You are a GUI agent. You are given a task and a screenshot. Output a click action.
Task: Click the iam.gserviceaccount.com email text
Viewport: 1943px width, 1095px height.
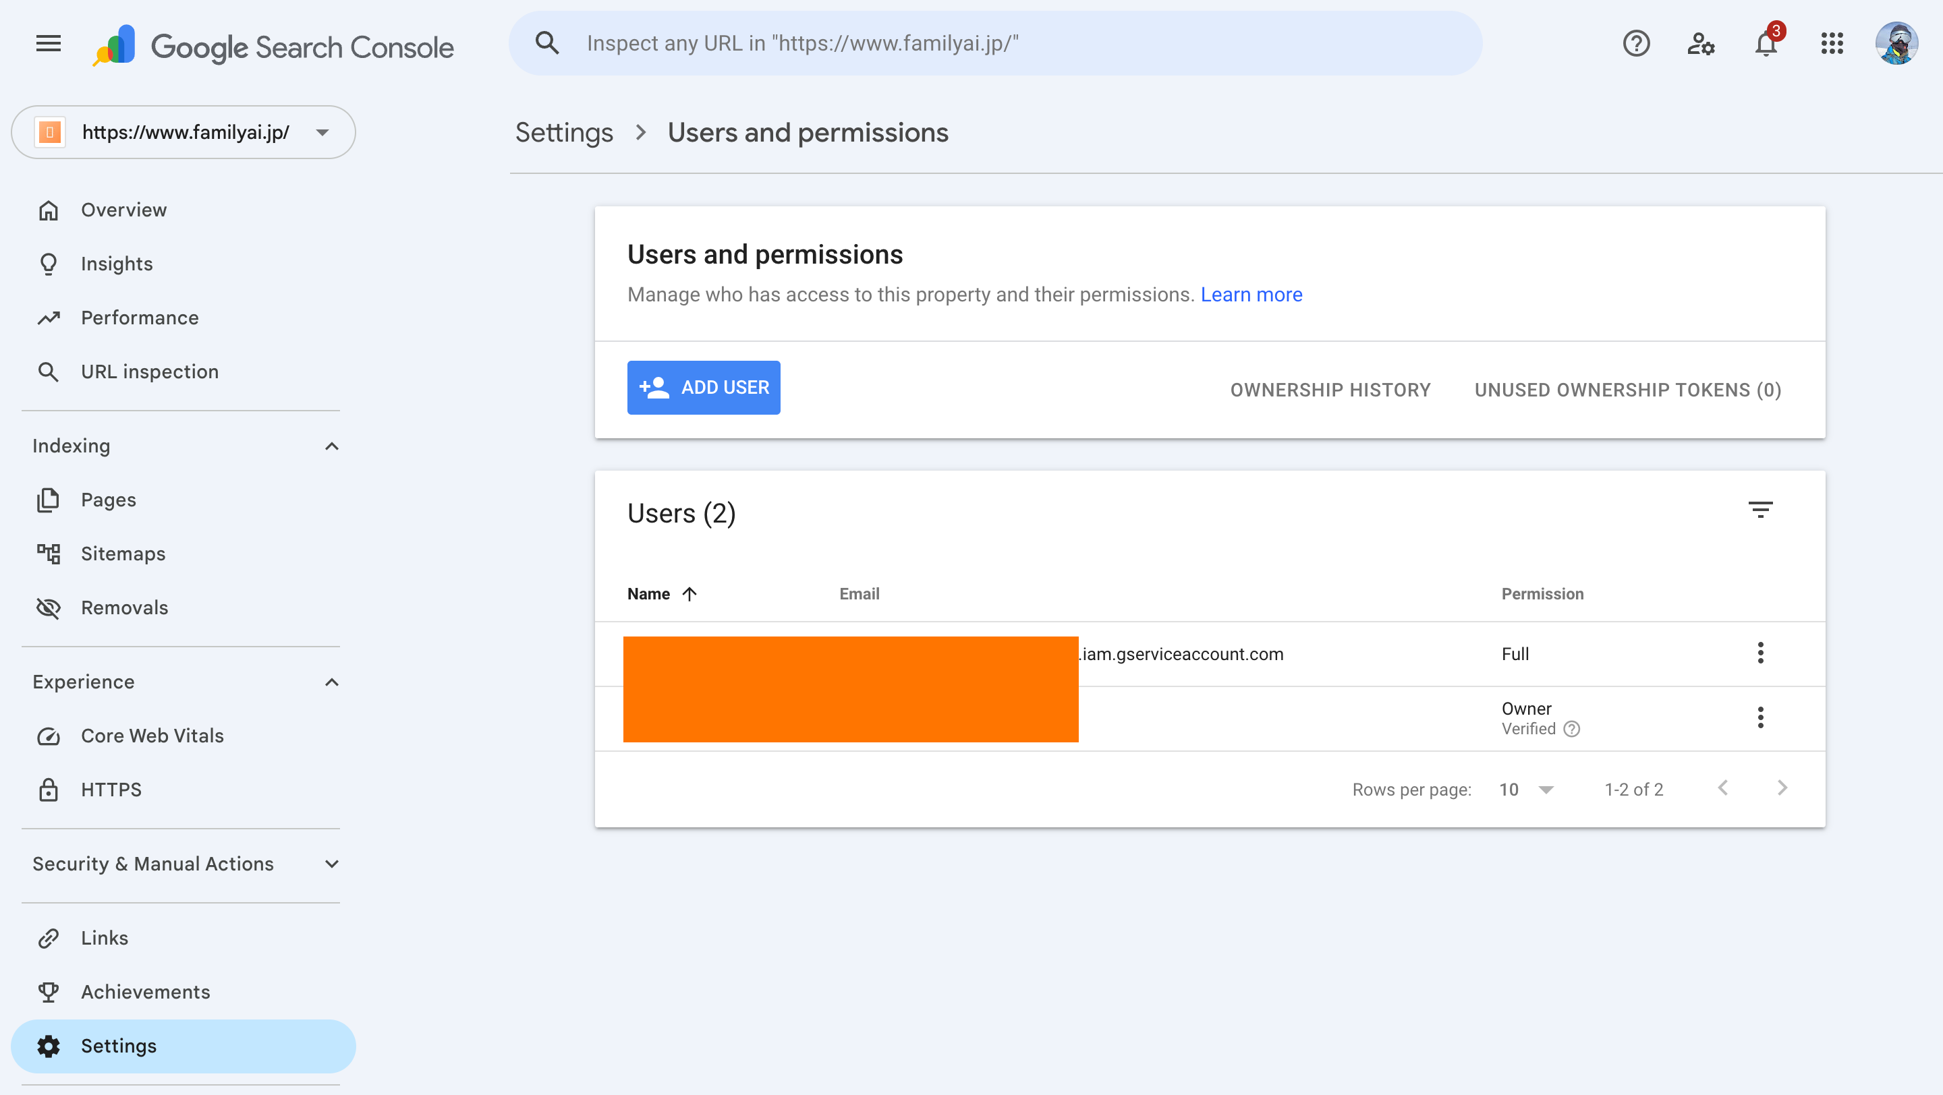[x=1182, y=655]
